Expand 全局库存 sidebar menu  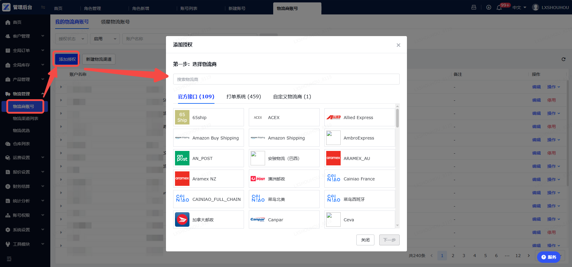click(x=25, y=65)
